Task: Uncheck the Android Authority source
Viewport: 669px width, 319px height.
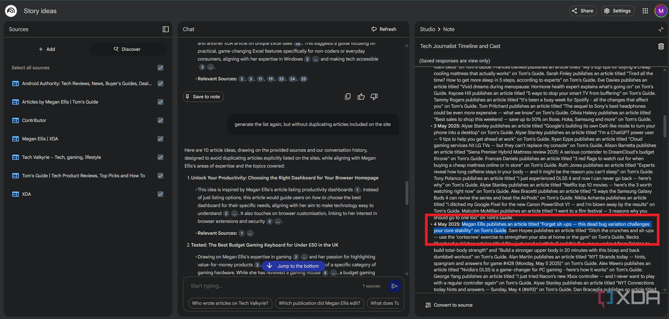Action: click(x=160, y=84)
